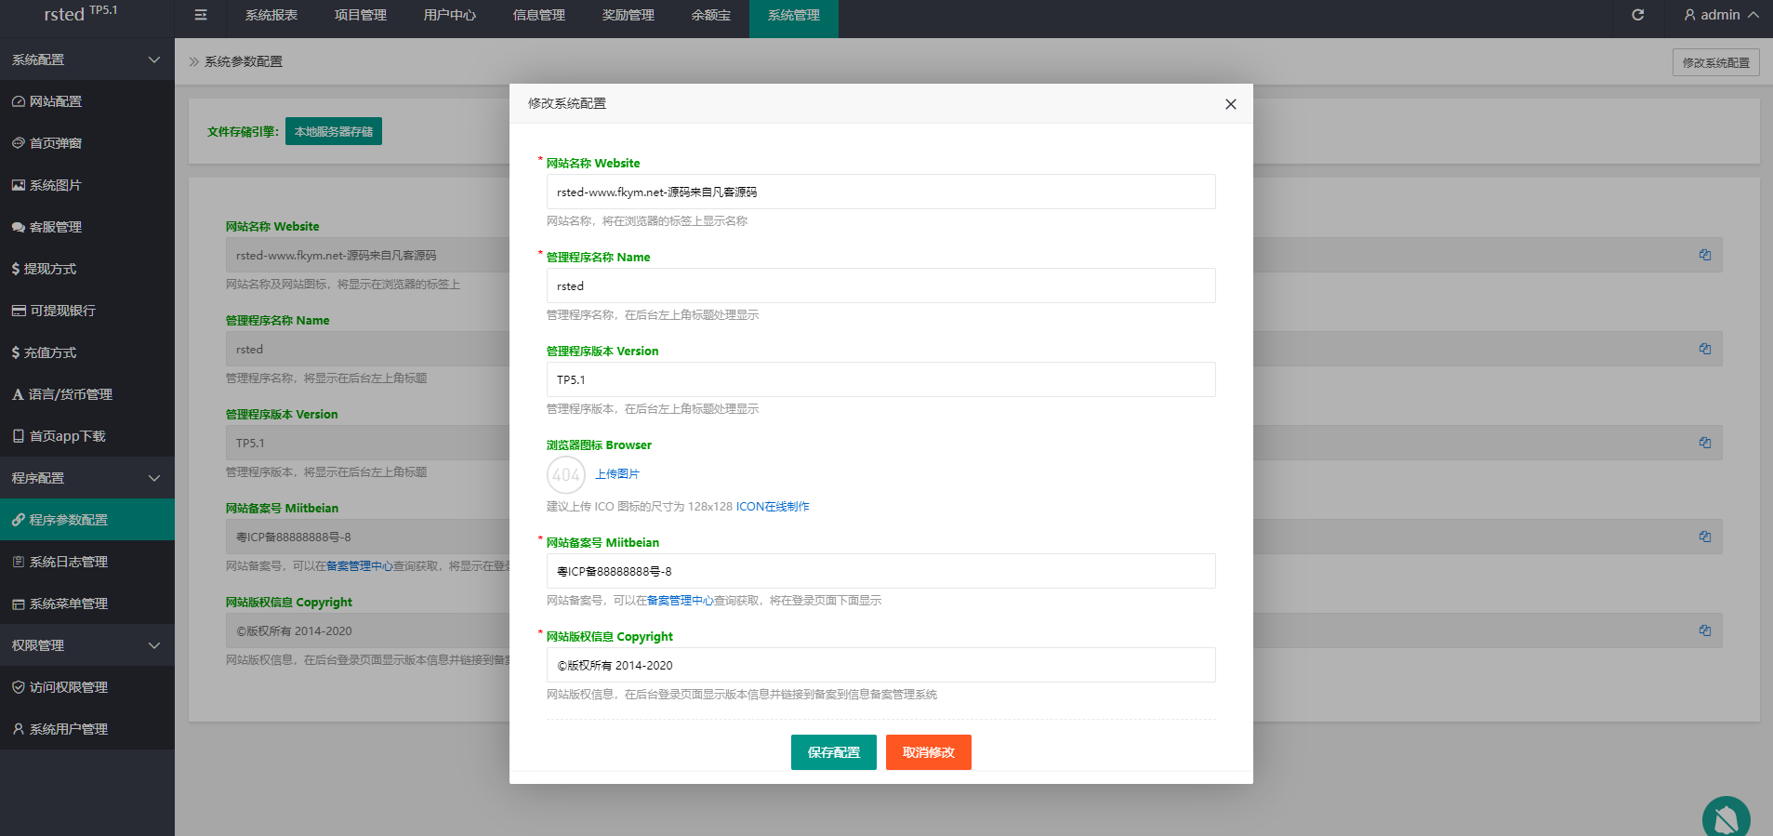Click the 404 browser icon thumbnail
Screen dimensions: 1773x836
tap(565, 475)
